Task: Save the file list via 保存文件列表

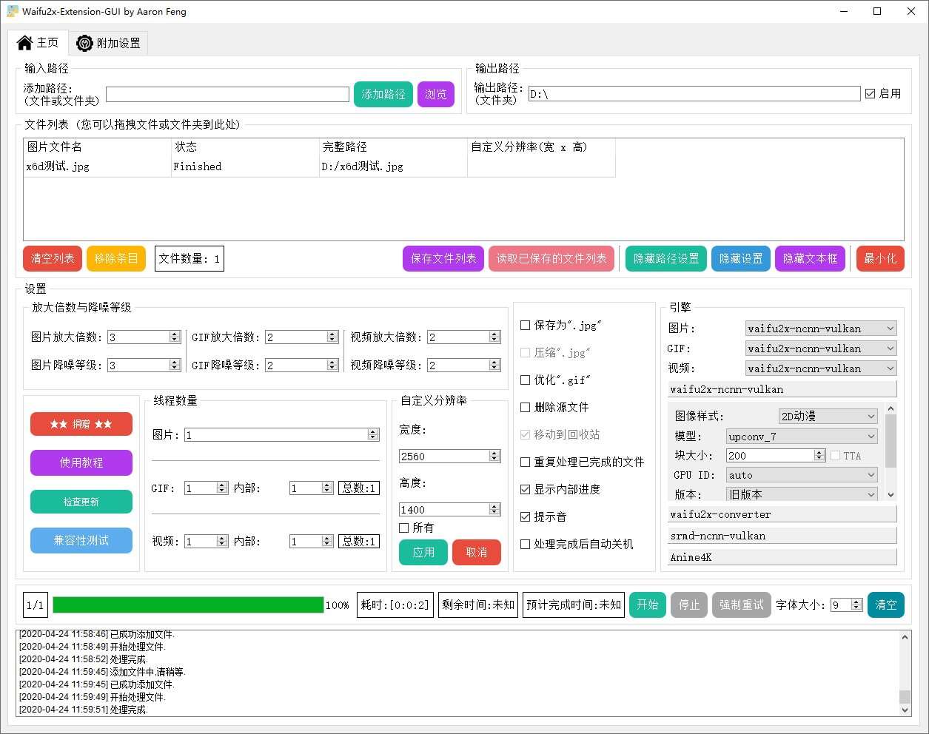Action: click(x=443, y=258)
